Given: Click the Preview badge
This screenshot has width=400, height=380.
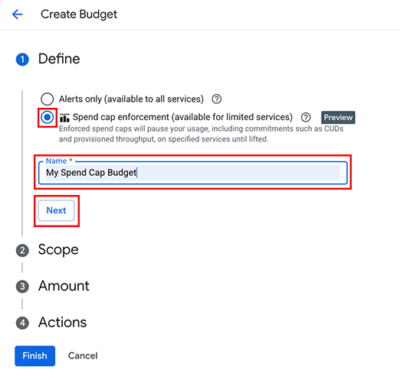Looking at the screenshot, I should click(338, 118).
